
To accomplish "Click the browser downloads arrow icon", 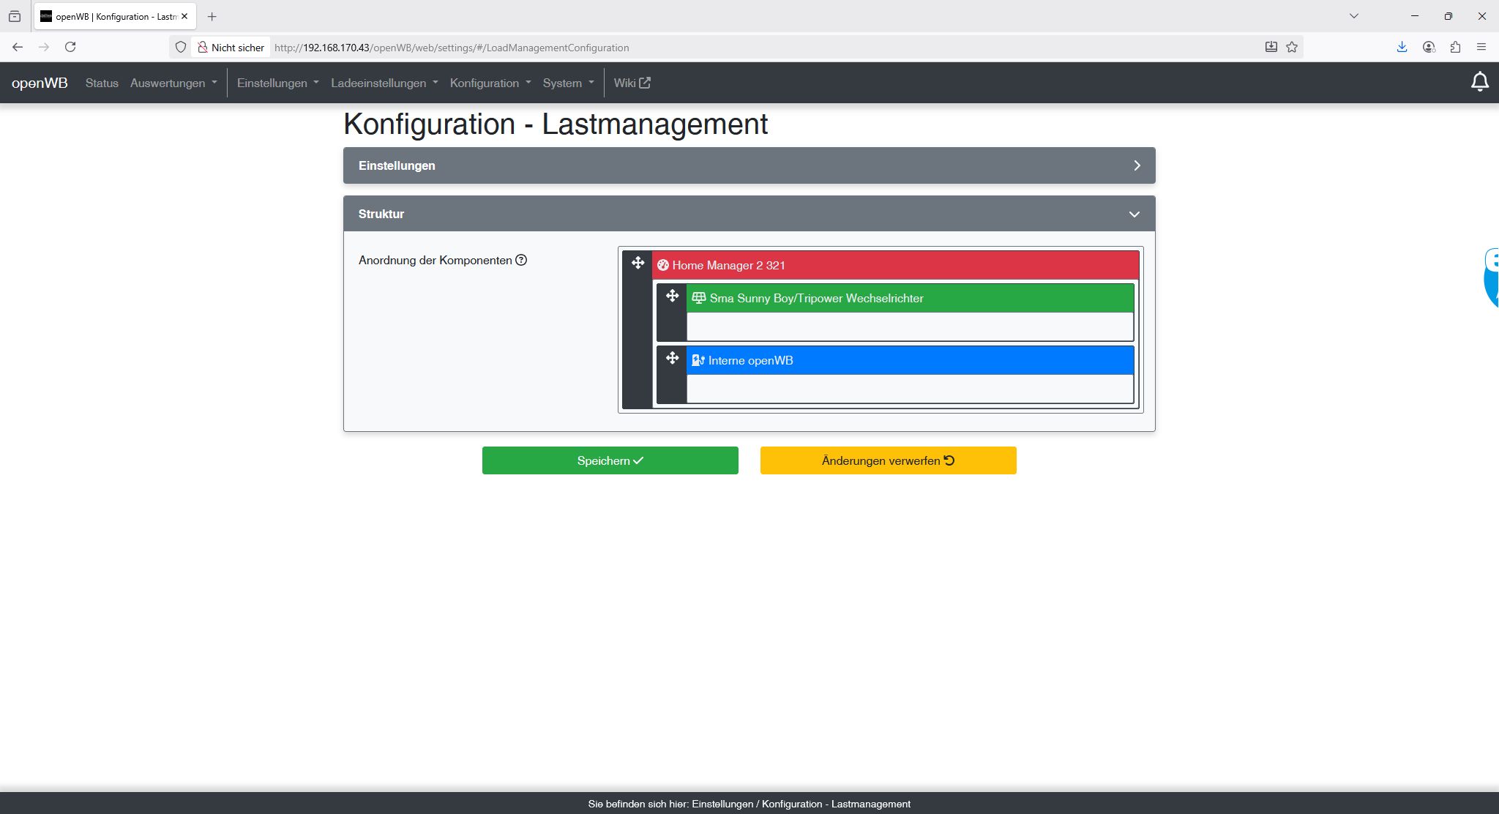I will 1402,47.
